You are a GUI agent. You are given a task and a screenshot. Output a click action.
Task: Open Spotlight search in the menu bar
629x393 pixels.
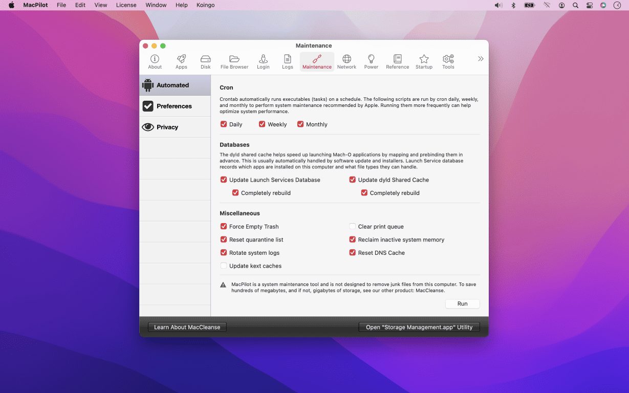click(x=575, y=5)
